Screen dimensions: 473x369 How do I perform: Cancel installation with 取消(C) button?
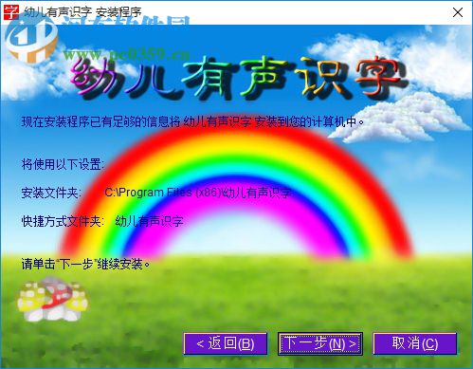(415, 343)
